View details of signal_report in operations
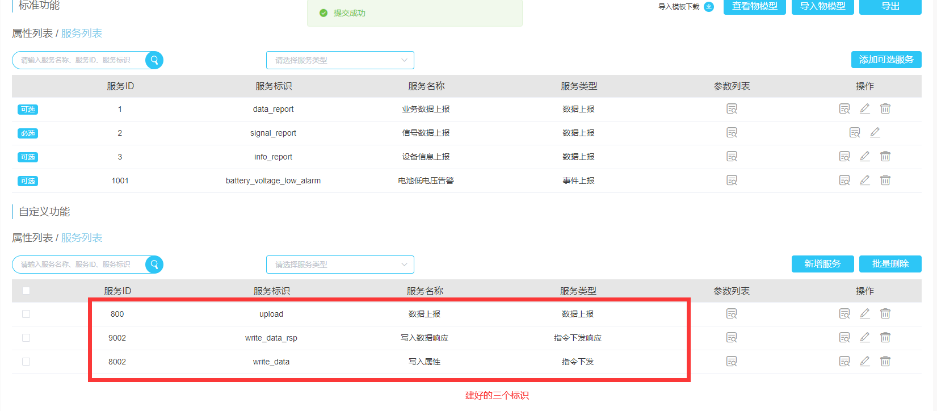937x411 pixels. click(855, 133)
